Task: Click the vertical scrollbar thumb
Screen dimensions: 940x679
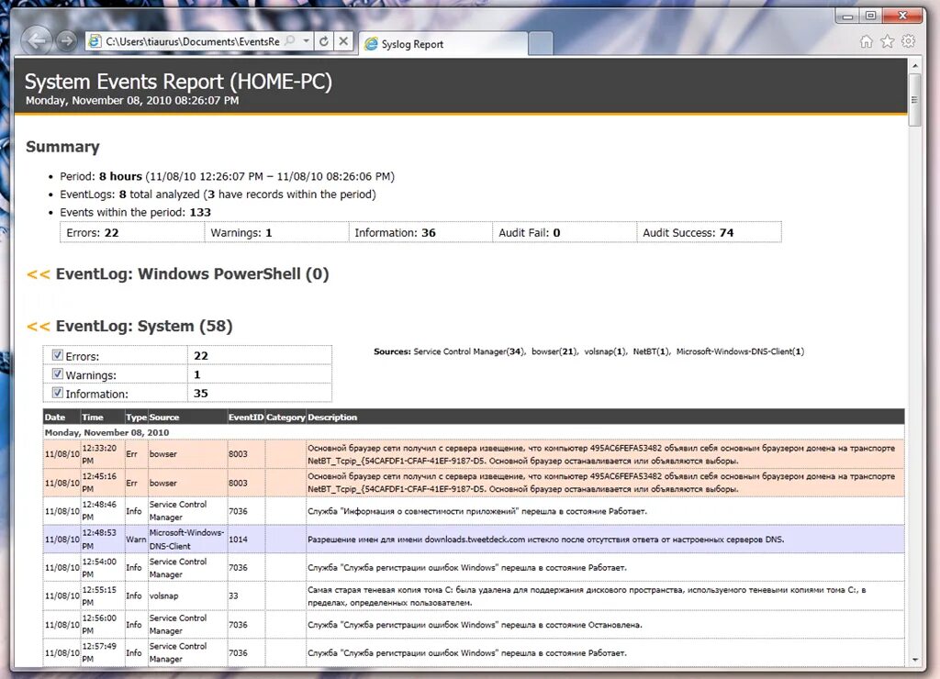Action: [914, 99]
